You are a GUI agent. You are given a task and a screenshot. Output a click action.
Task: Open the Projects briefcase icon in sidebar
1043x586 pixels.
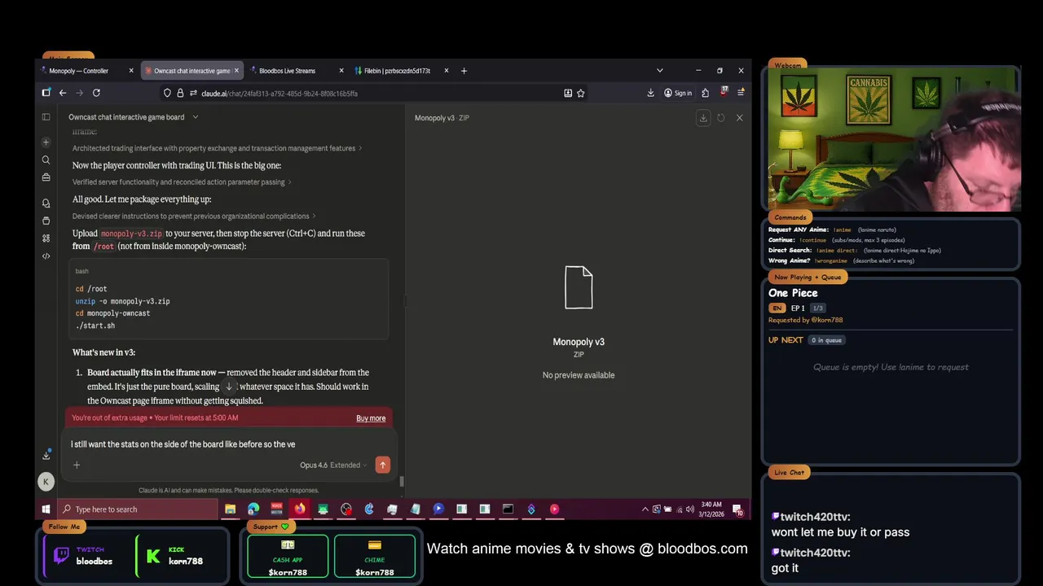[46, 177]
